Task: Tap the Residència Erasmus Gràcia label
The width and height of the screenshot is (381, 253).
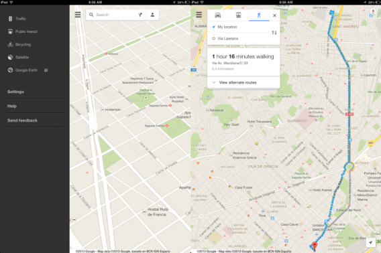Action: 245,155
